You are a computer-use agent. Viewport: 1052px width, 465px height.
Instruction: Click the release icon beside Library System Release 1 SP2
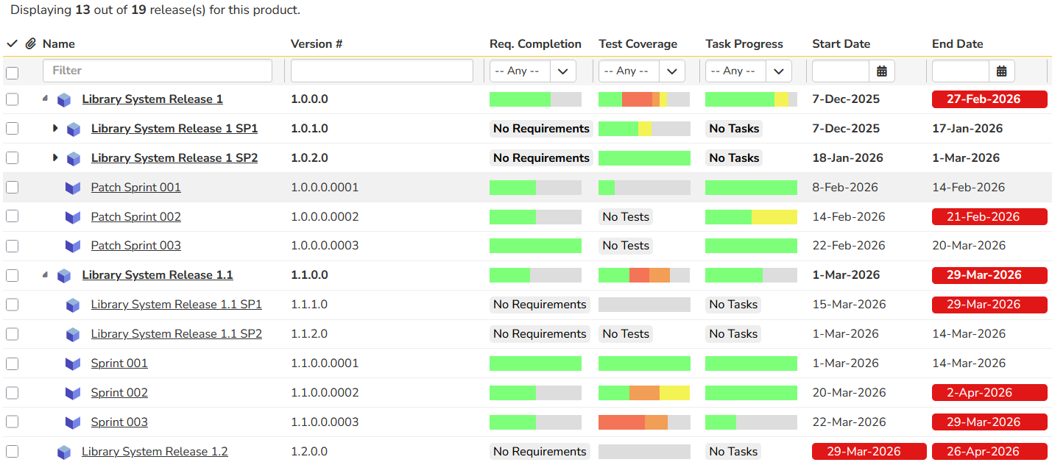click(73, 158)
